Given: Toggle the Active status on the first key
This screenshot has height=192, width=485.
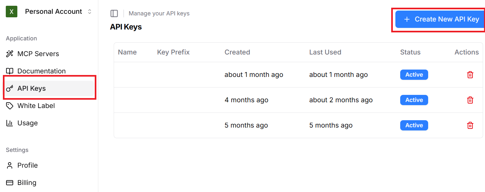Looking at the screenshot, I should point(414,74).
